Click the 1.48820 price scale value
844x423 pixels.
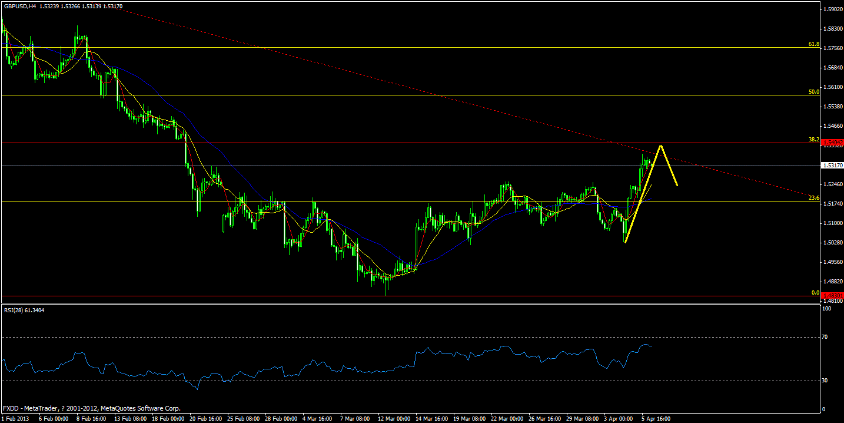833,282
